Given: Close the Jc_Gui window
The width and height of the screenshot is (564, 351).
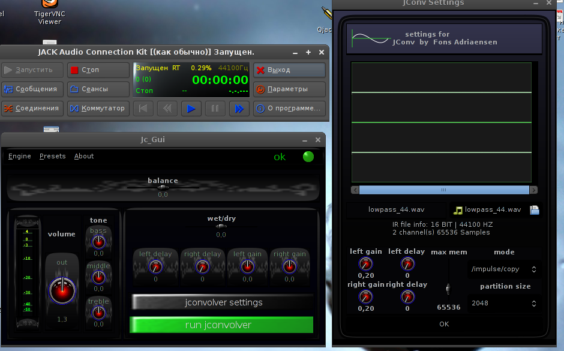Looking at the screenshot, I should (x=317, y=140).
